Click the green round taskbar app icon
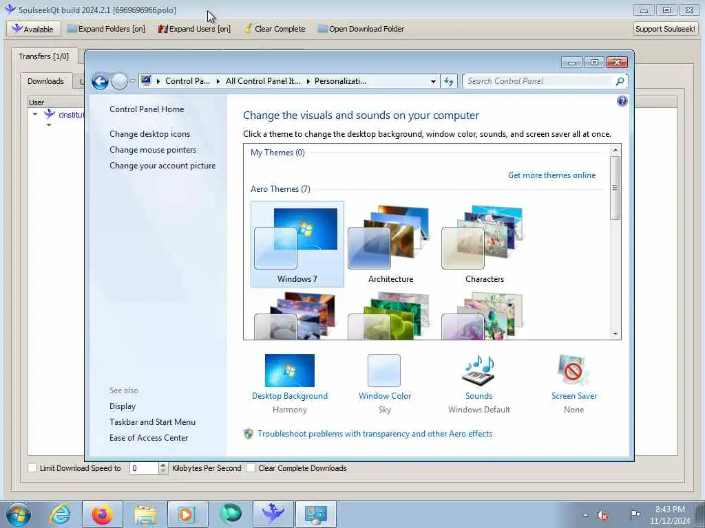Screen dimensions: 705x528 [x=230, y=514]
